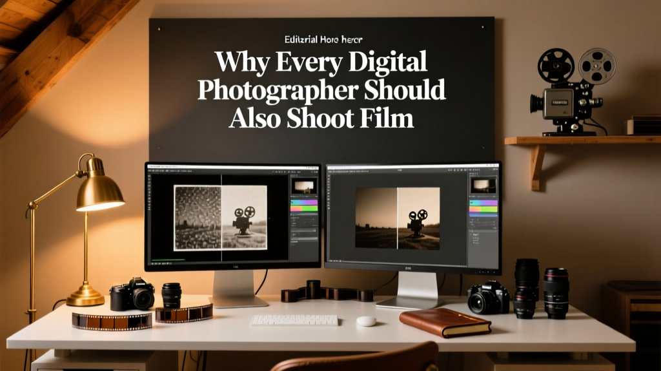
Task: Click the headline 'Why Every Digital Photographer Should Also Shoot Film'
Action: [x=321, y=90]
